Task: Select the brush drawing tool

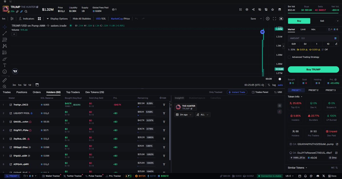Action: pyautogui.click(x=5, y=59)
